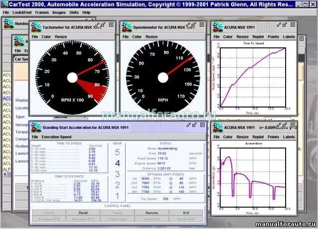Click the Resume button in the Control Panel
Screen dimensions: 318x229
click(x=152, y=213)
